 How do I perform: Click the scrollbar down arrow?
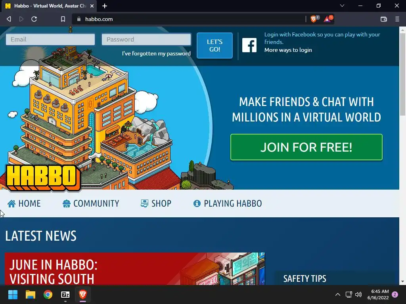403,281
